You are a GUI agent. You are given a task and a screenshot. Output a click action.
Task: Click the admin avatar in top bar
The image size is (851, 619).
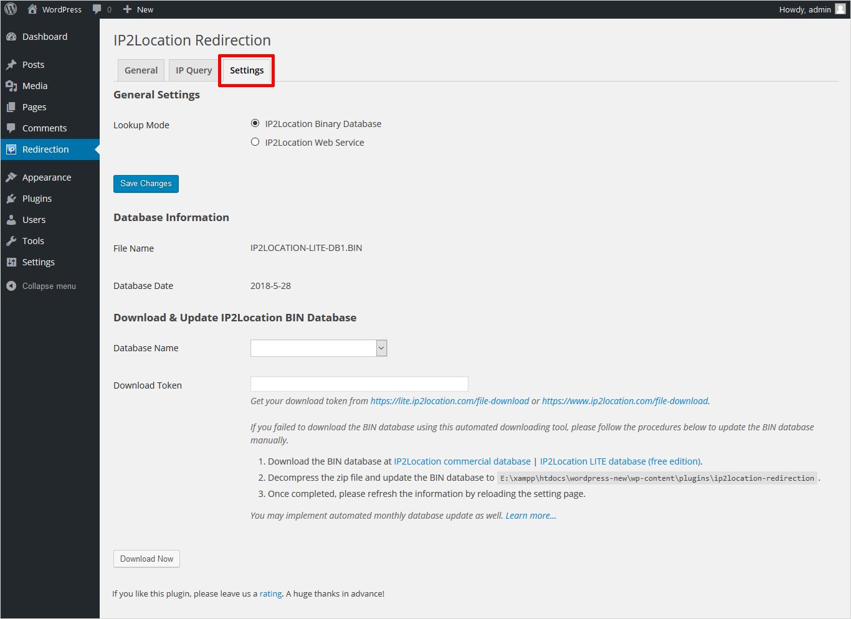coord(840,9)
